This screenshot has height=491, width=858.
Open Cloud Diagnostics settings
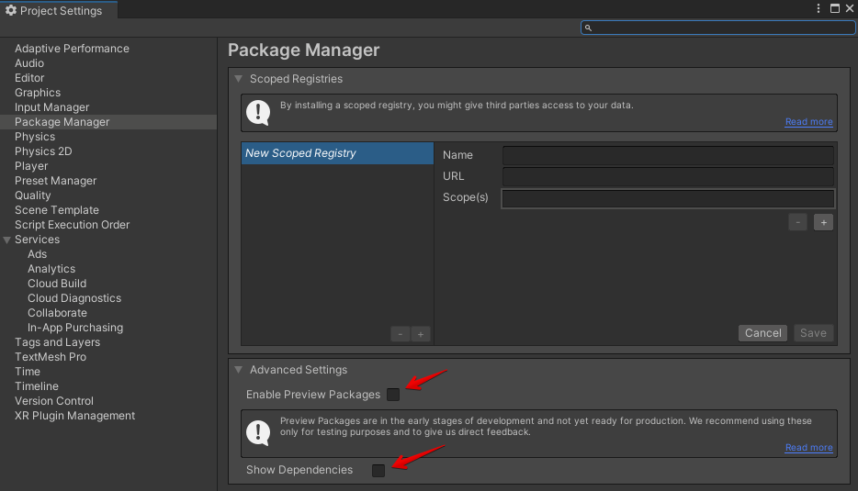tap(74, 298)
